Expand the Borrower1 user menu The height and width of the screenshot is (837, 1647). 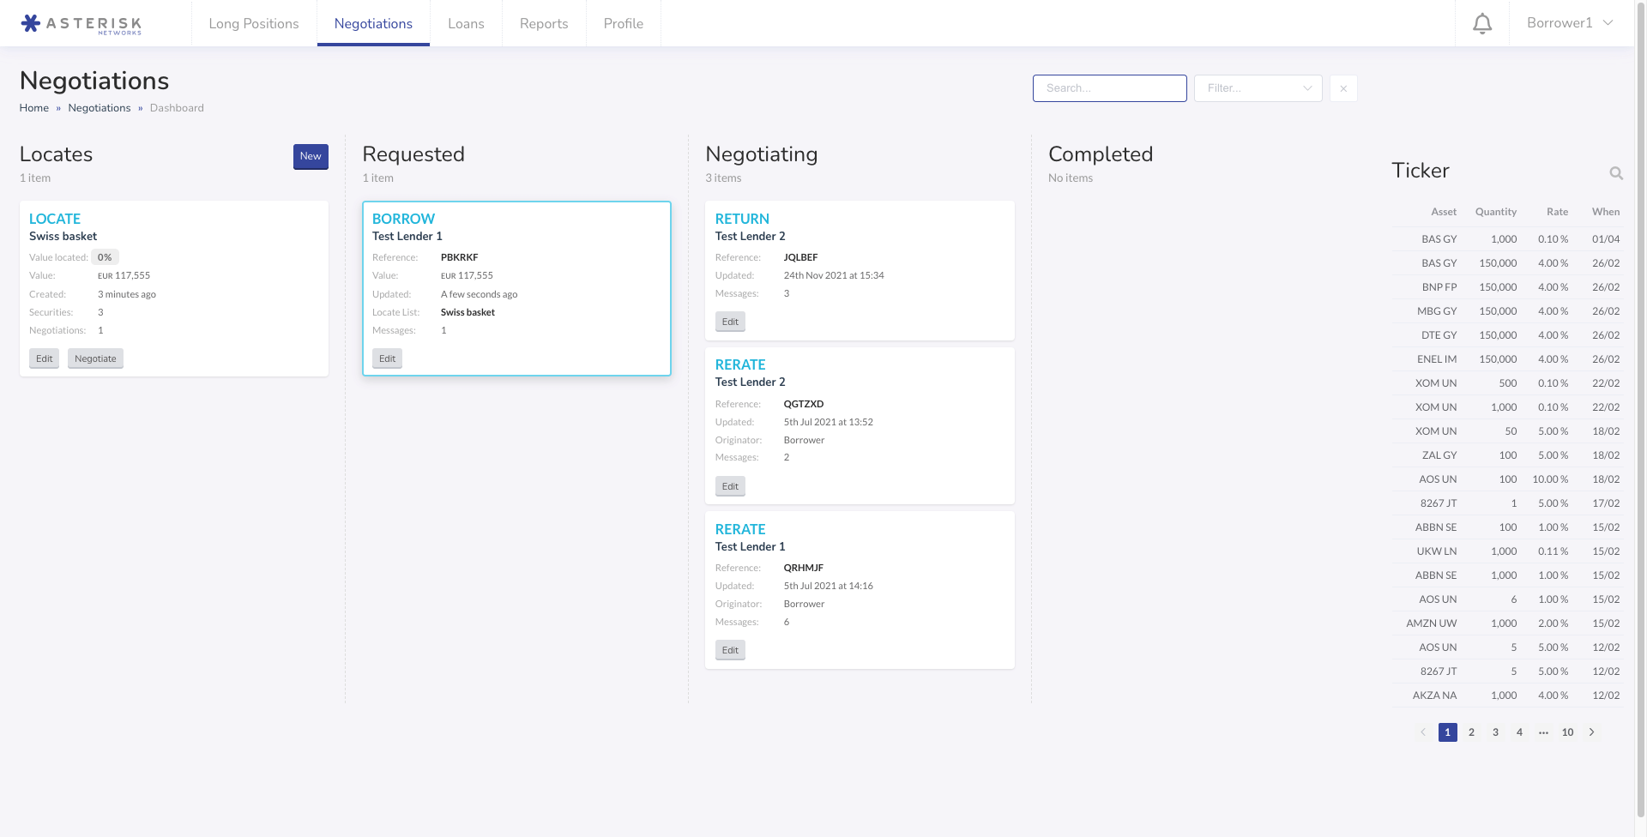[1569, 23]
